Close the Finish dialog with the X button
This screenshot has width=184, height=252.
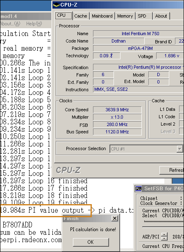tap(115, 218)
